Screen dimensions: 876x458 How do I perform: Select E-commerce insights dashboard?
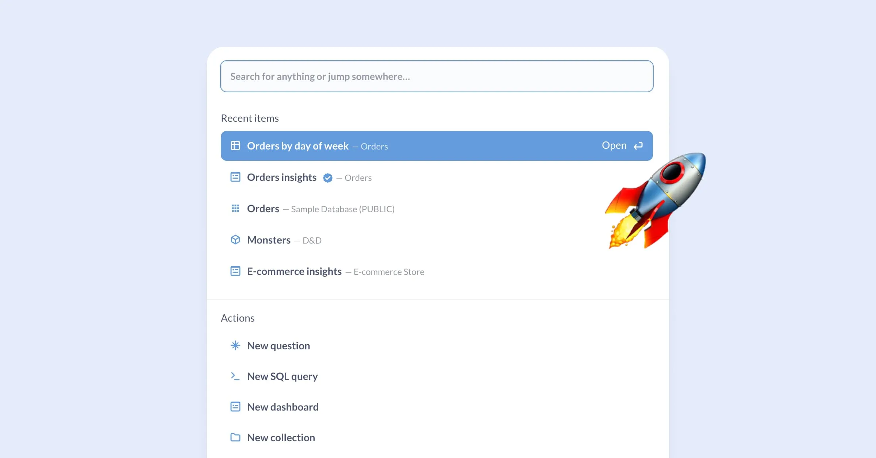(x=294, y=271)
